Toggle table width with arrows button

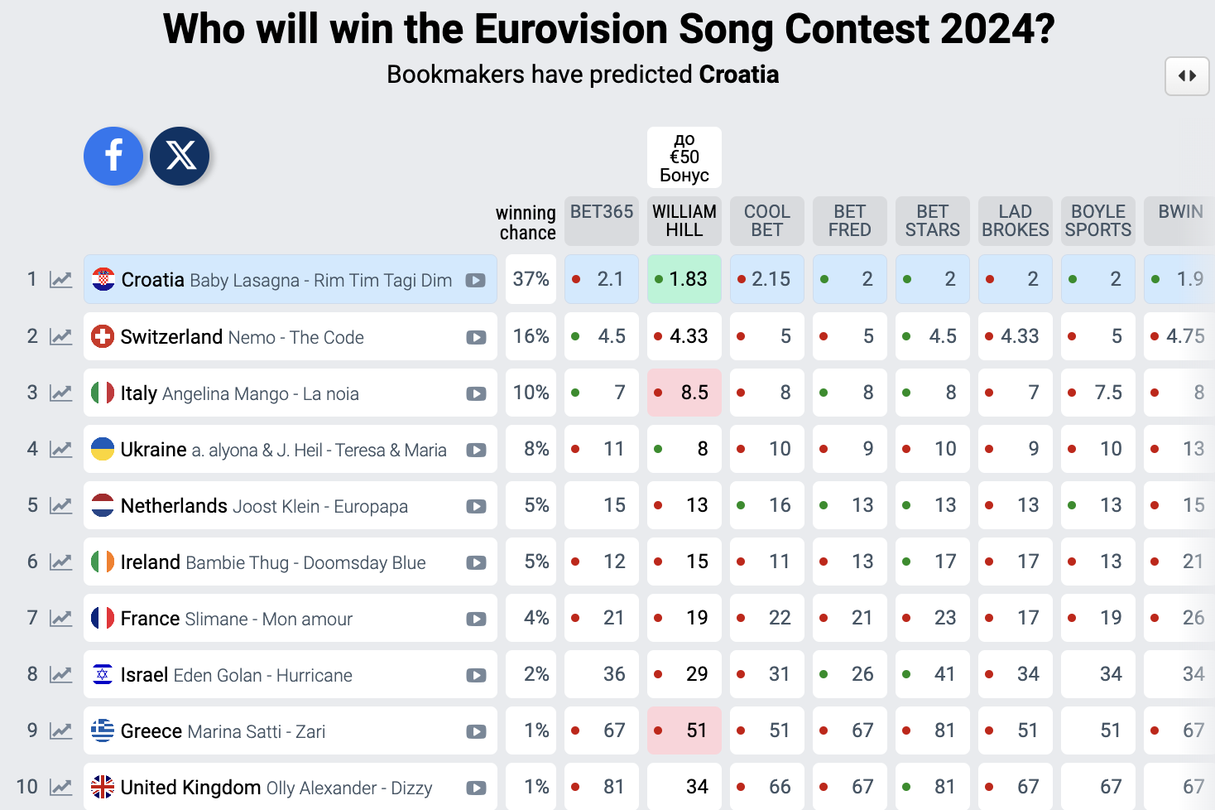[x=1187, y=76]
